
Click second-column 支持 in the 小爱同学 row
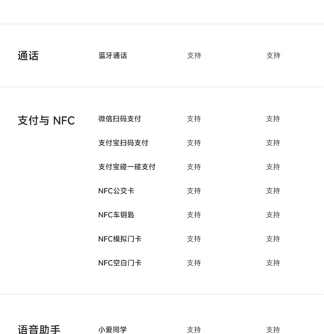[x=273, y=330]
